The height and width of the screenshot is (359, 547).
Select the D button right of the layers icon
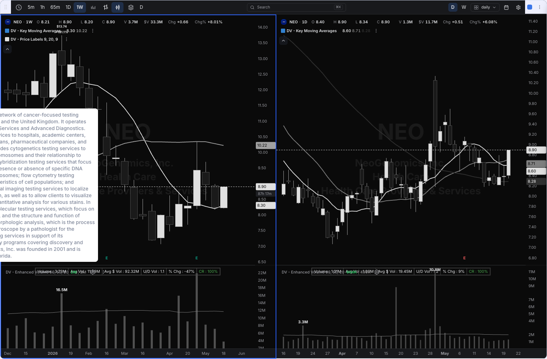coord(141,7)
